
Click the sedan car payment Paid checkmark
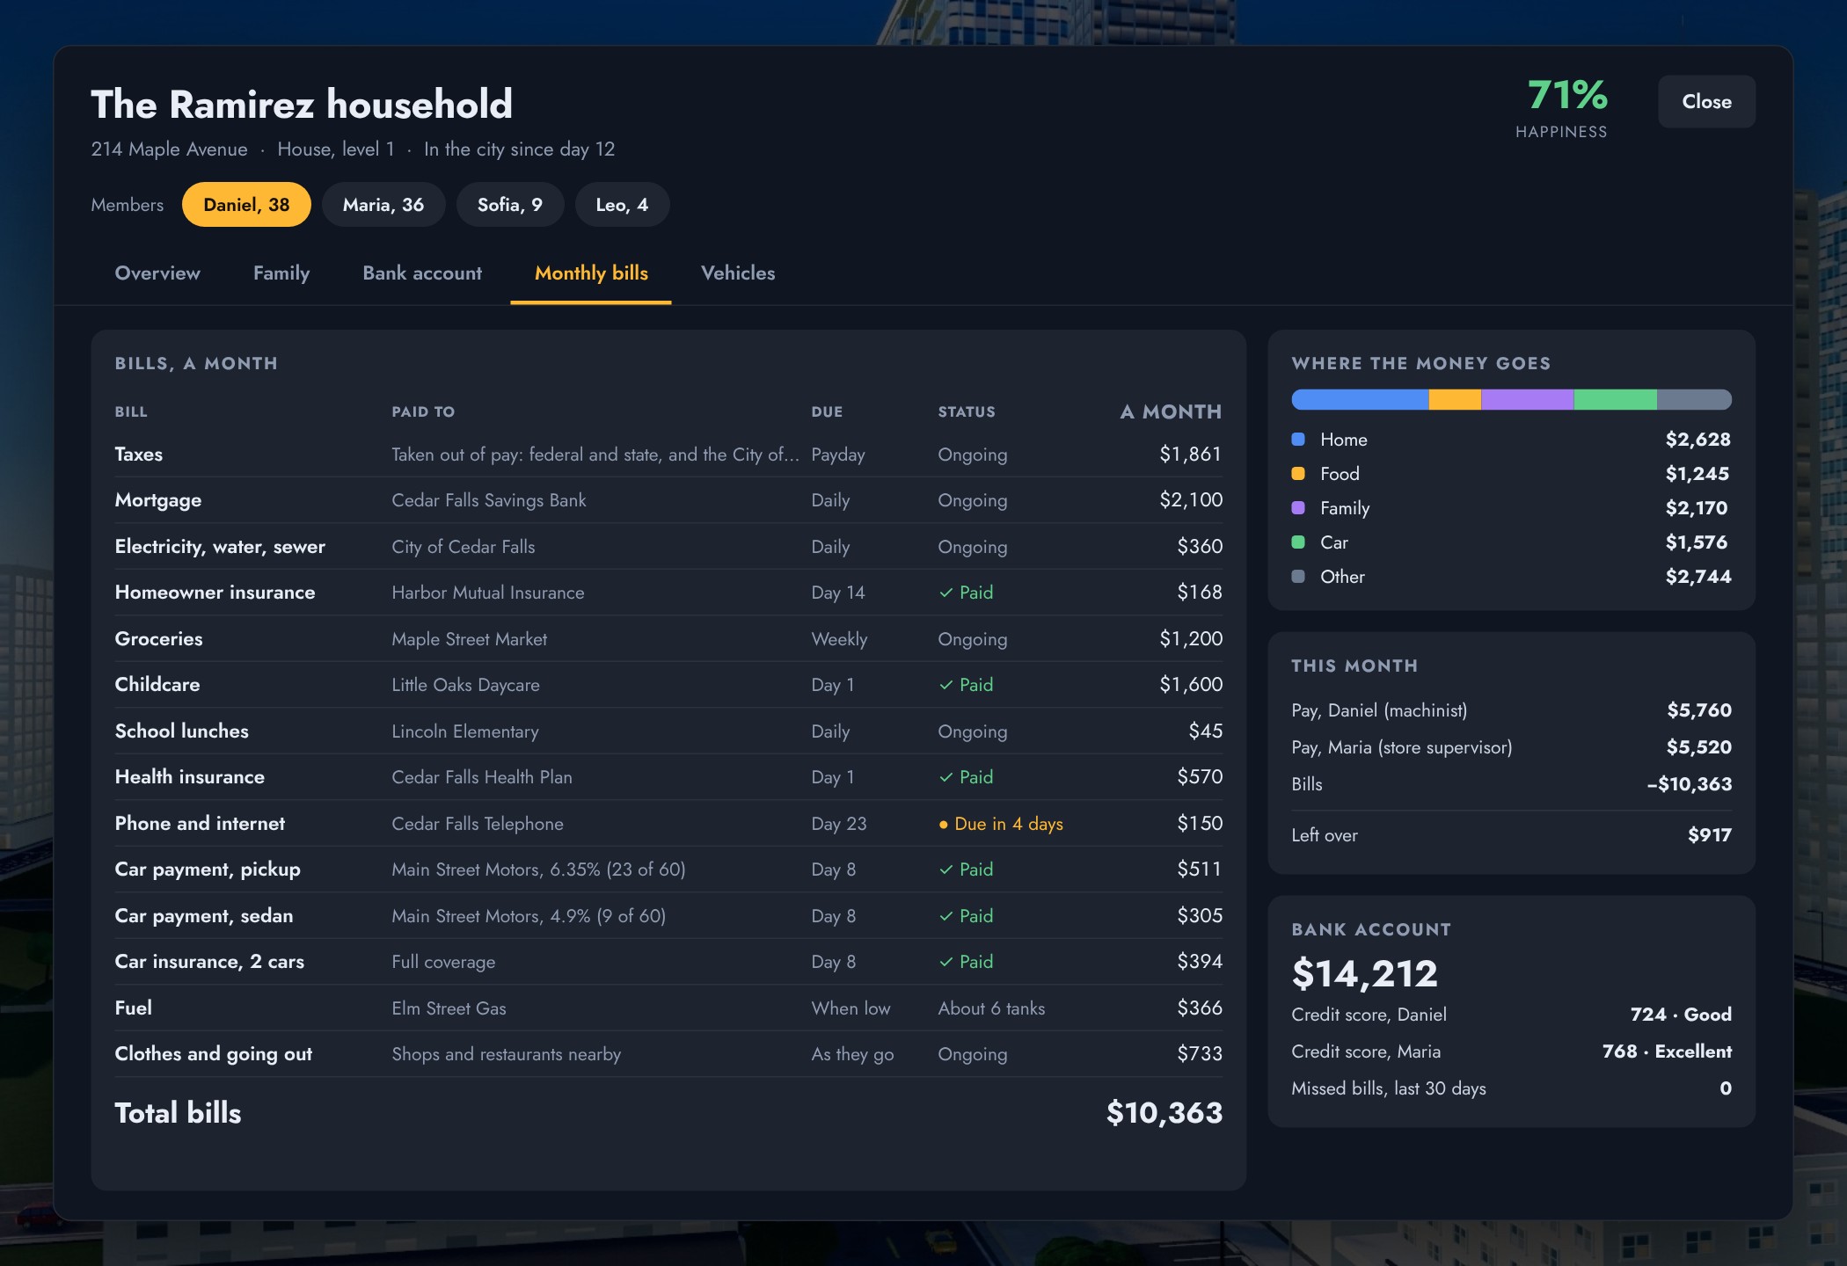tap(946, 916)
